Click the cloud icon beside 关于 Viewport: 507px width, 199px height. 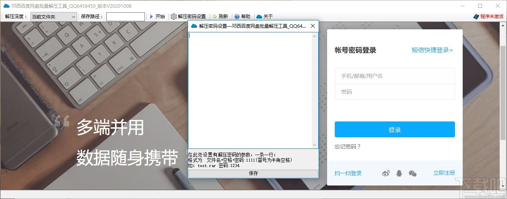(259, 17)
